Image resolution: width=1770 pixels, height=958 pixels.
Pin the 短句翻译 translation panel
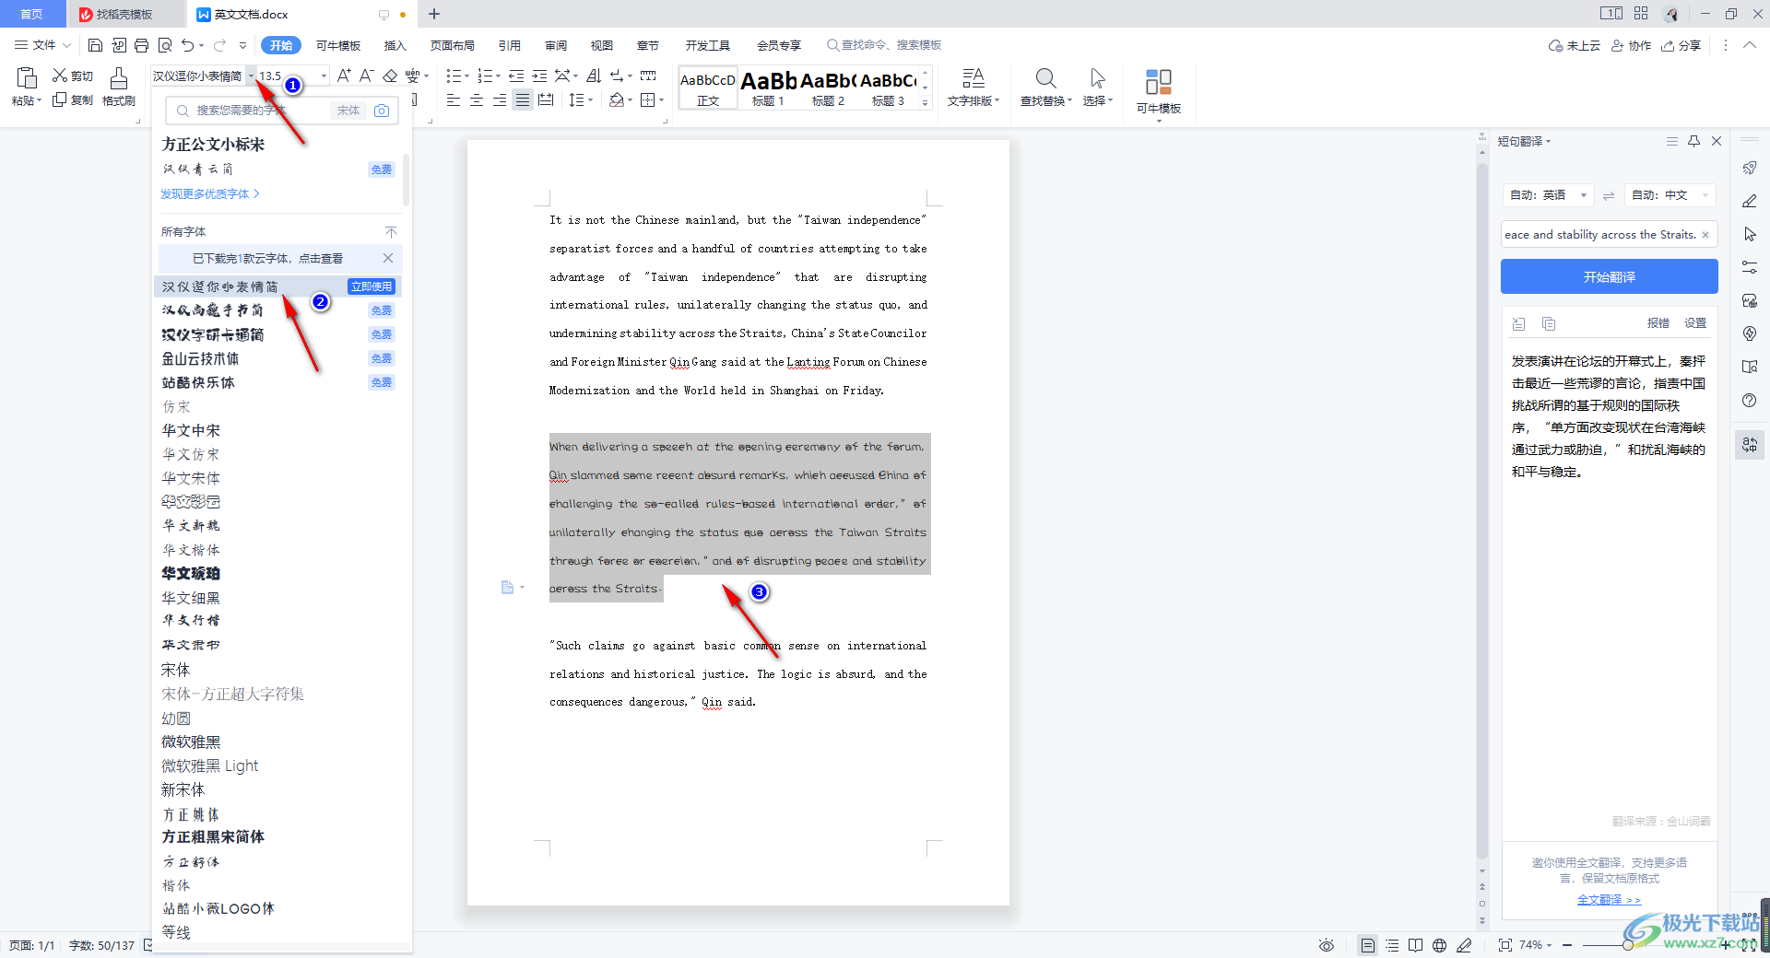pyautogui.click(x=1694, y=141)
